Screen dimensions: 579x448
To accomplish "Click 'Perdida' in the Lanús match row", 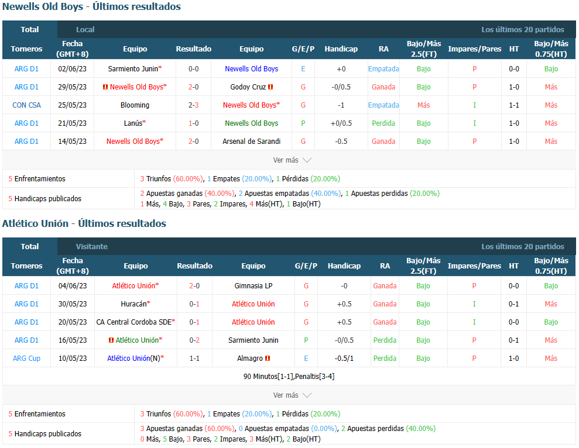I will coord(383,123).
